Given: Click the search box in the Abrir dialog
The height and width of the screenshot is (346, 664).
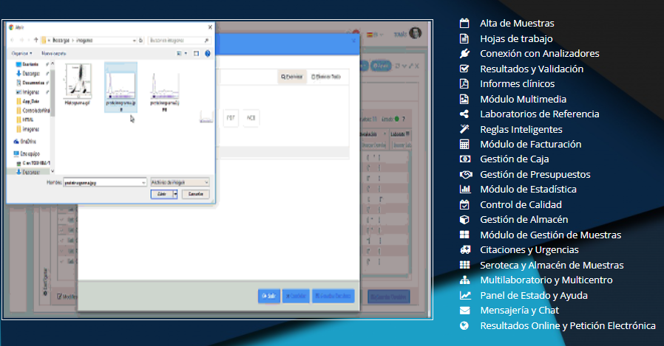Looking at the screenshot, I should coord(179,41).
